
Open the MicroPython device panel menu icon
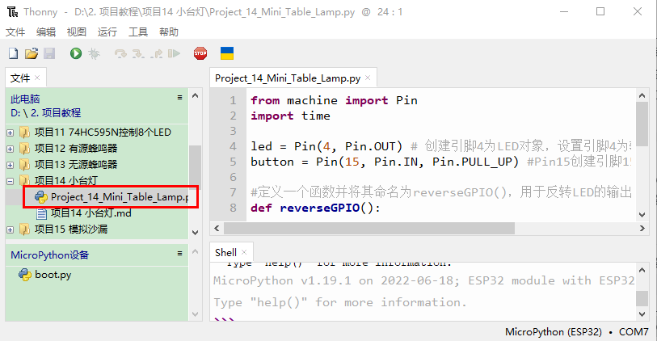pos(180,255)
